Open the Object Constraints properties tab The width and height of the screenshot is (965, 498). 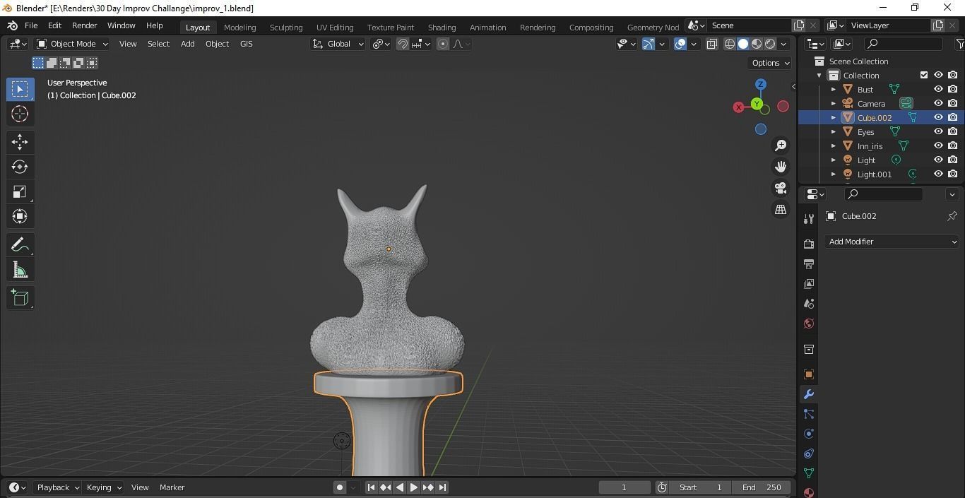pyautogui.click(x=809, y=453)
